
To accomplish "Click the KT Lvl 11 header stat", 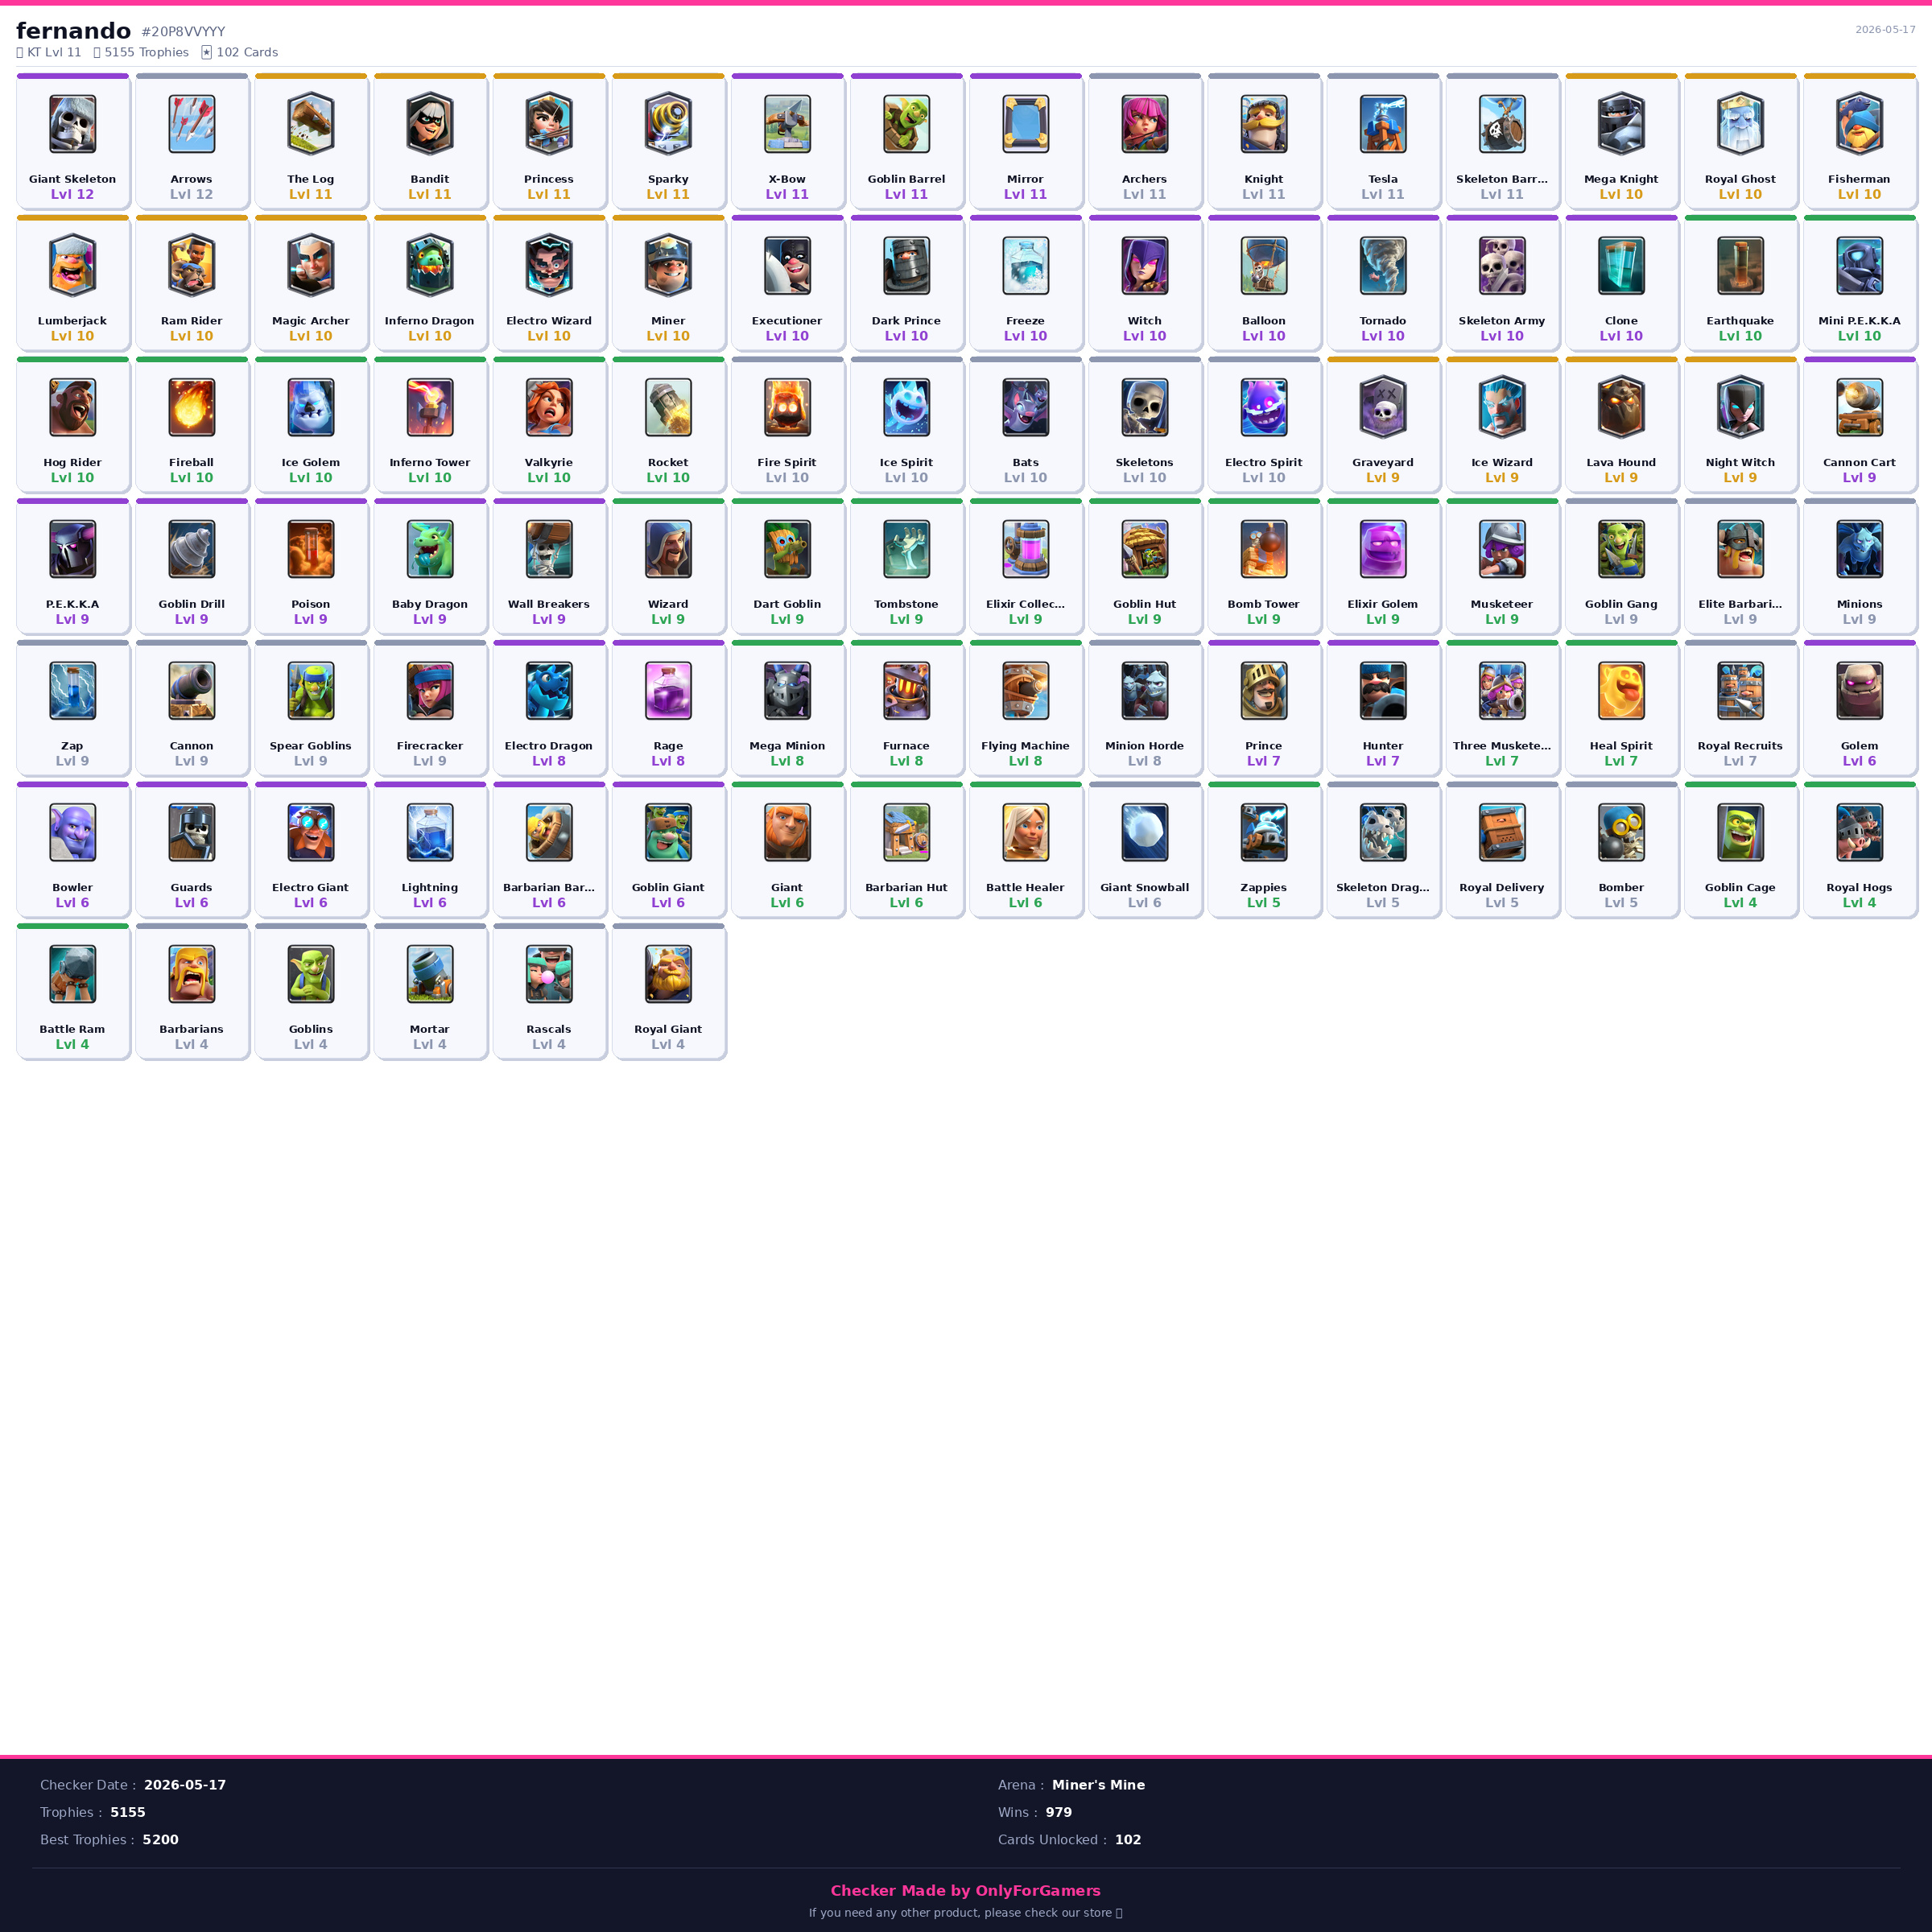I will coord(49,52).
